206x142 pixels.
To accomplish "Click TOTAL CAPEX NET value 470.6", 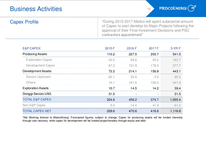I will coord(133,111).
